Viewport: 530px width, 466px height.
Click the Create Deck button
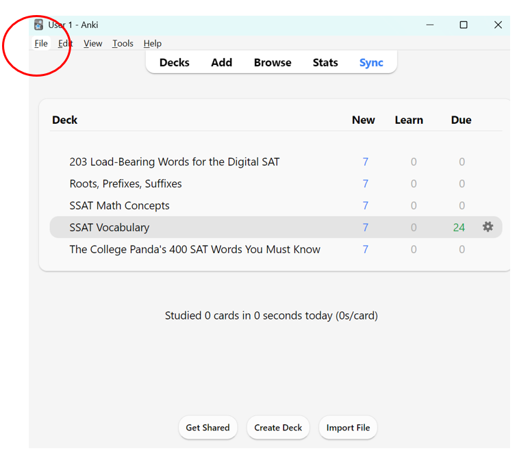[x=278, y=428]
